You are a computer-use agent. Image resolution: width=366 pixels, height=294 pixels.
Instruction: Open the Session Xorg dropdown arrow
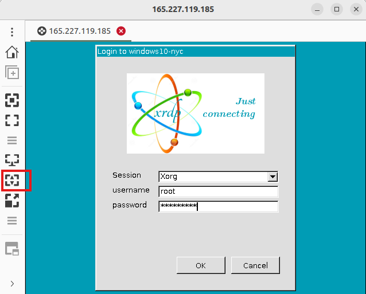coord(272,177)
